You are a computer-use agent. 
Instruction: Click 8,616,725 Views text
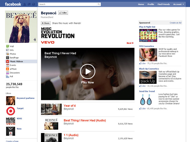coord(125,124)
